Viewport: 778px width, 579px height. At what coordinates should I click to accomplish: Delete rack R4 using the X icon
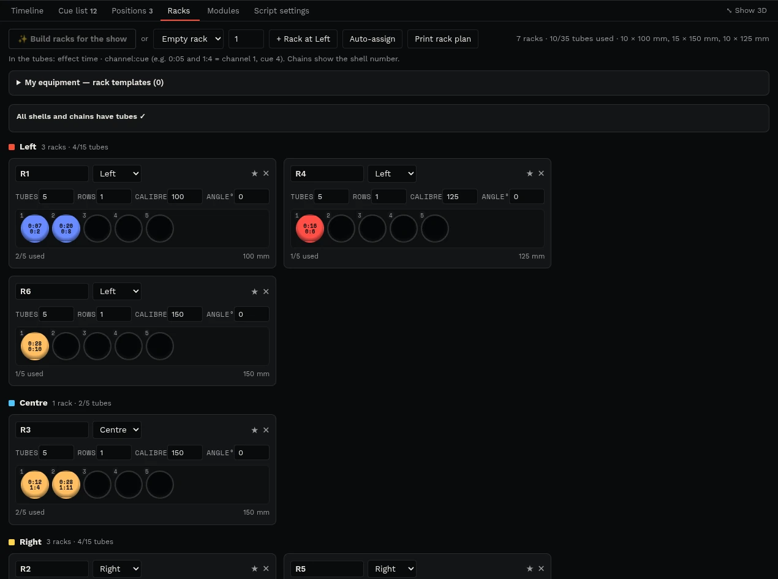(541, 173)
